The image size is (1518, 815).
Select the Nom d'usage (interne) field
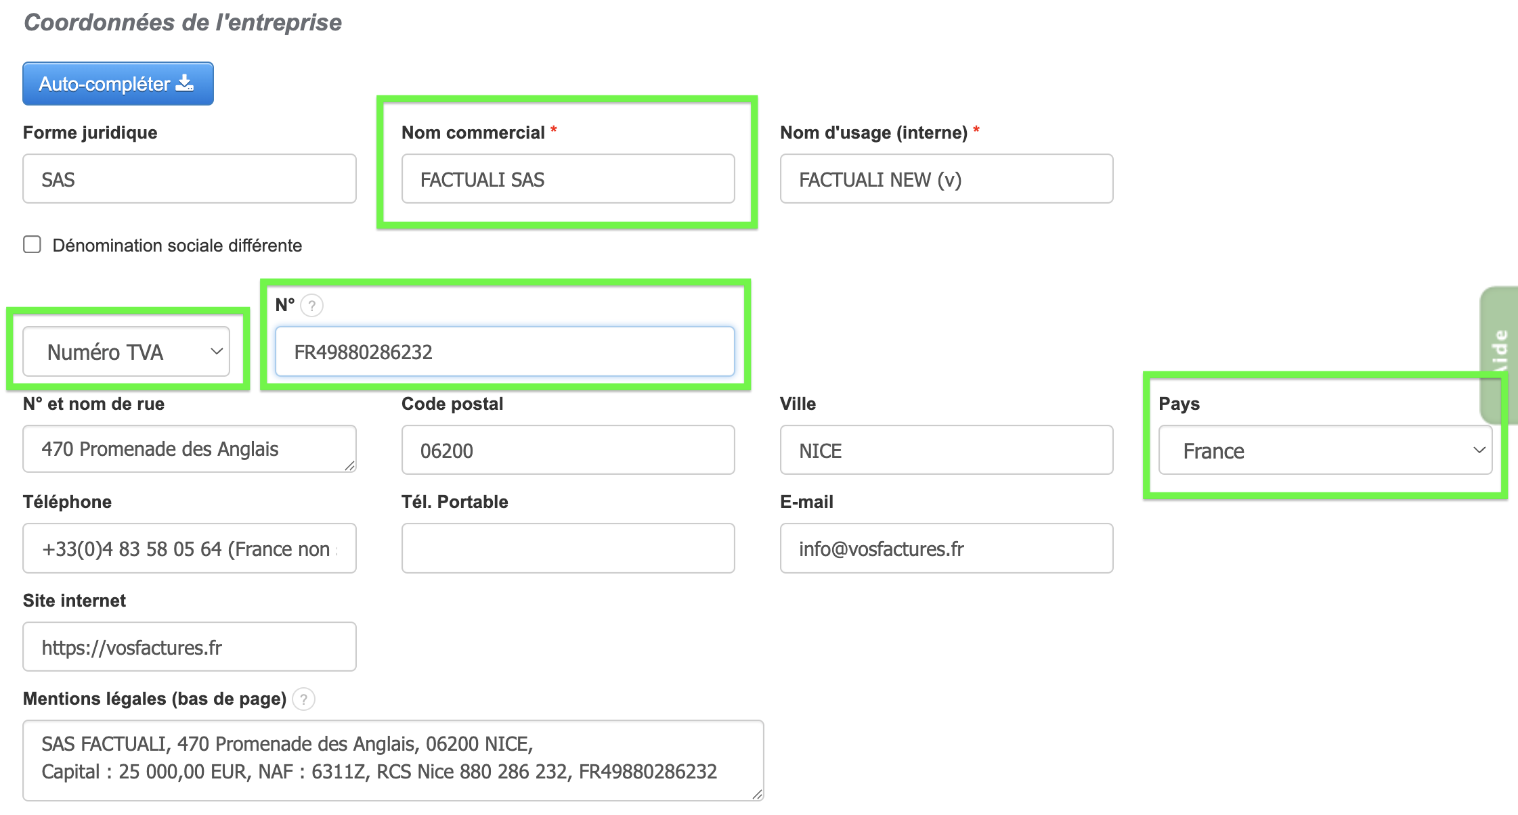(946, 179)
